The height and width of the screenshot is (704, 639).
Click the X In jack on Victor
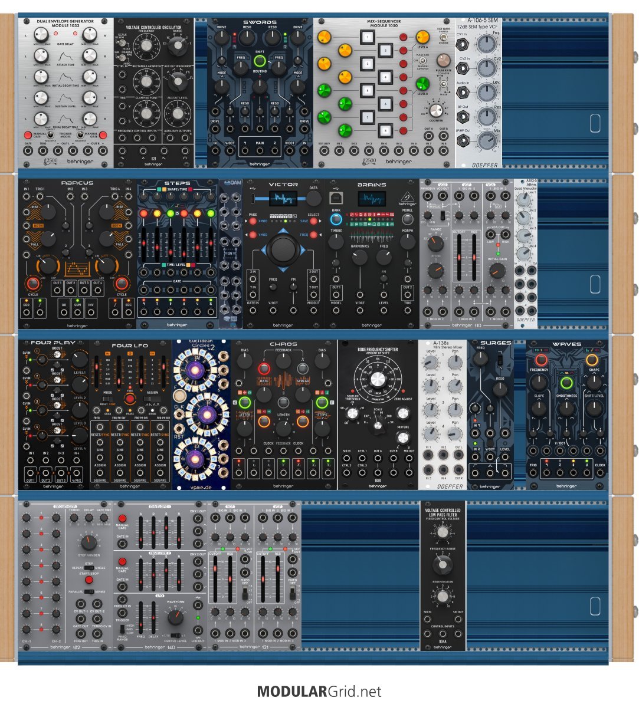point(253,279)
